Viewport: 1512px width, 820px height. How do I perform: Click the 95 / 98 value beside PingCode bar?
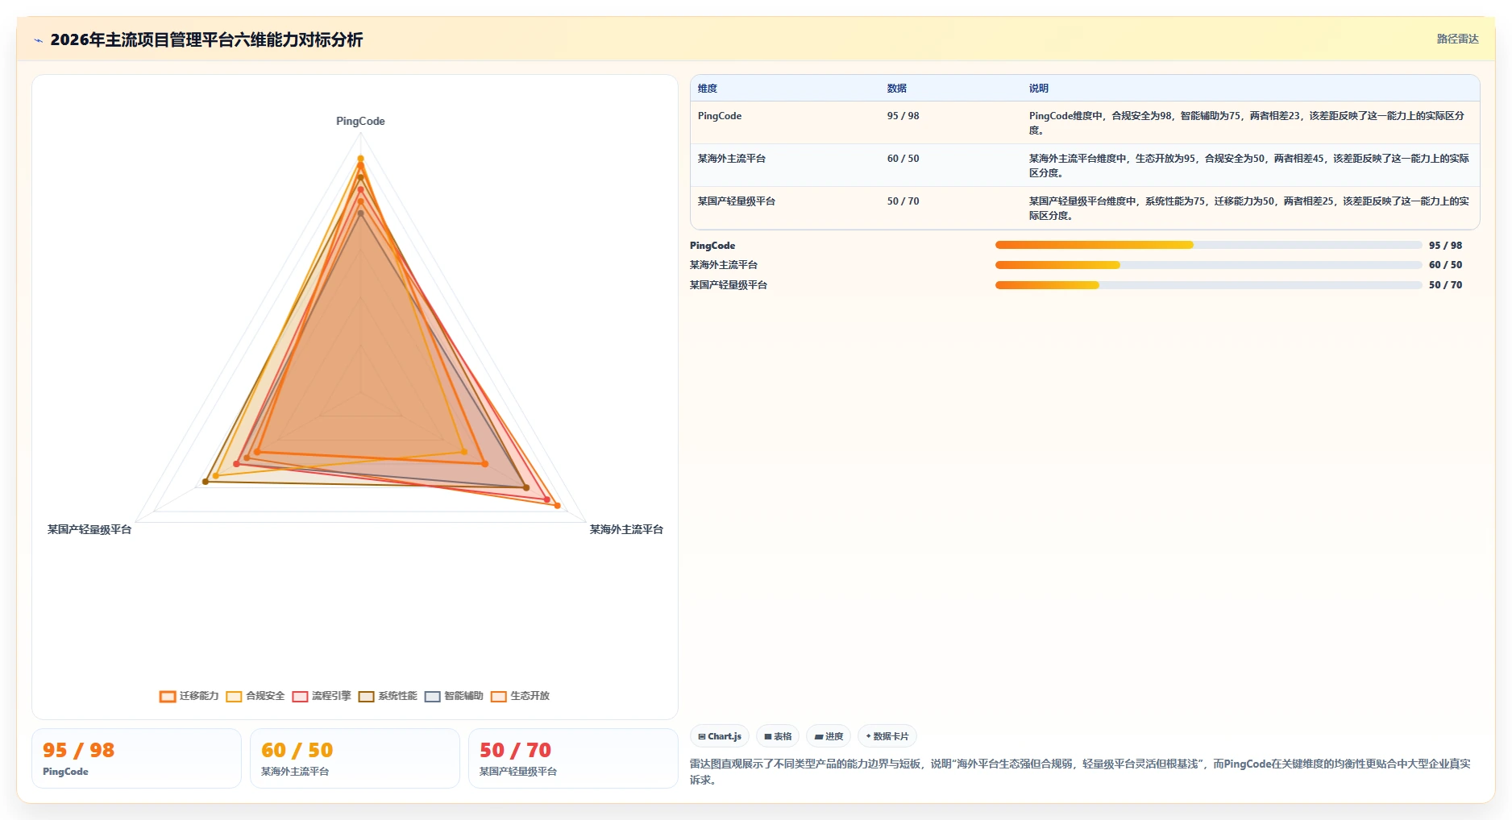tap(1445, 245)
